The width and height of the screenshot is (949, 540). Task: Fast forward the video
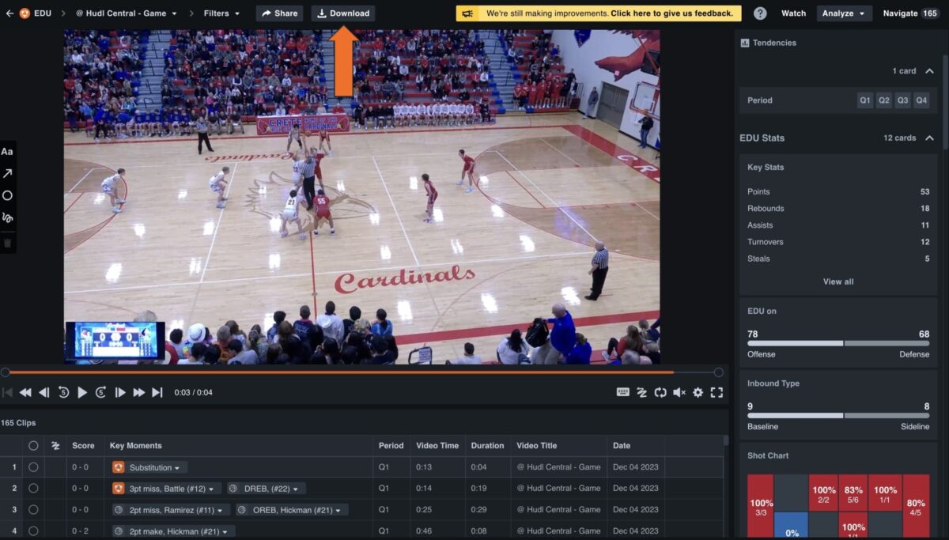pyautogui.click(x=139, y=392)
